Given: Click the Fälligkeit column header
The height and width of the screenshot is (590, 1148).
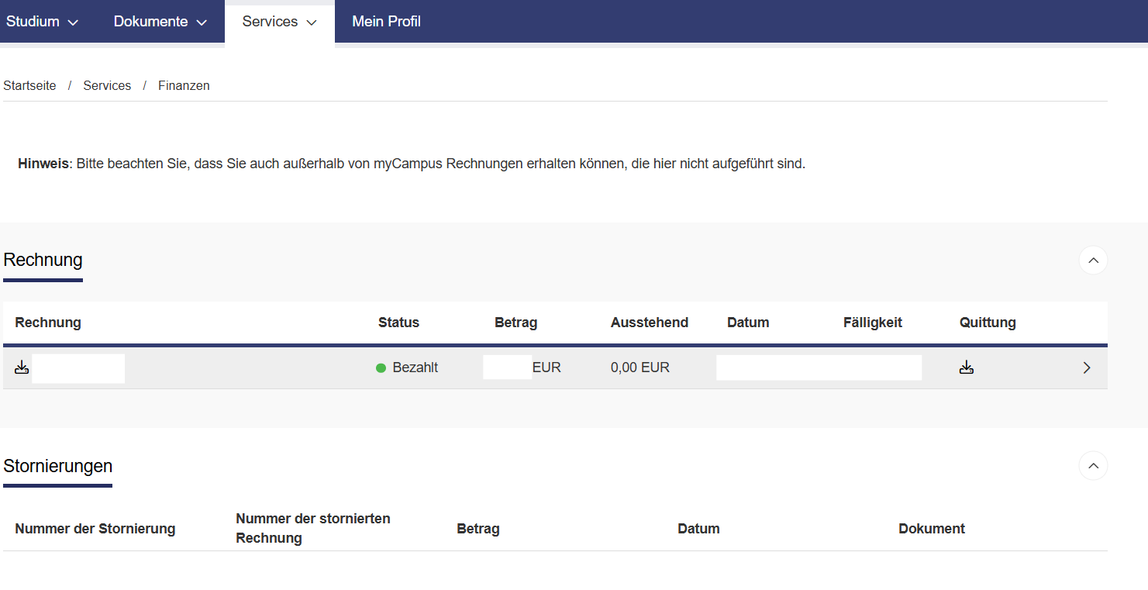Looking at the screenshot, I should (x=872, y=323).
